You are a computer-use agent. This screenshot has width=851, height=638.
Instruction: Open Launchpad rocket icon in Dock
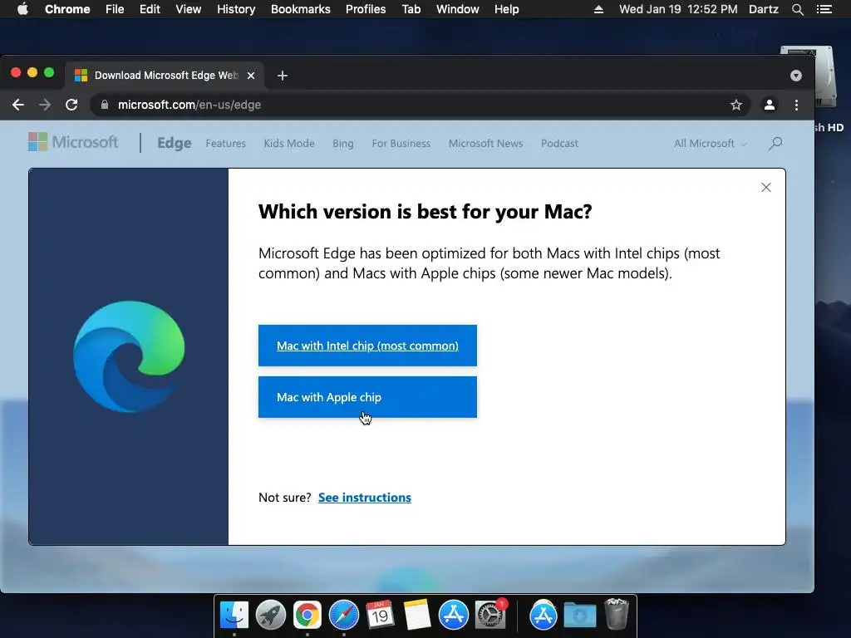coord(270,616)
